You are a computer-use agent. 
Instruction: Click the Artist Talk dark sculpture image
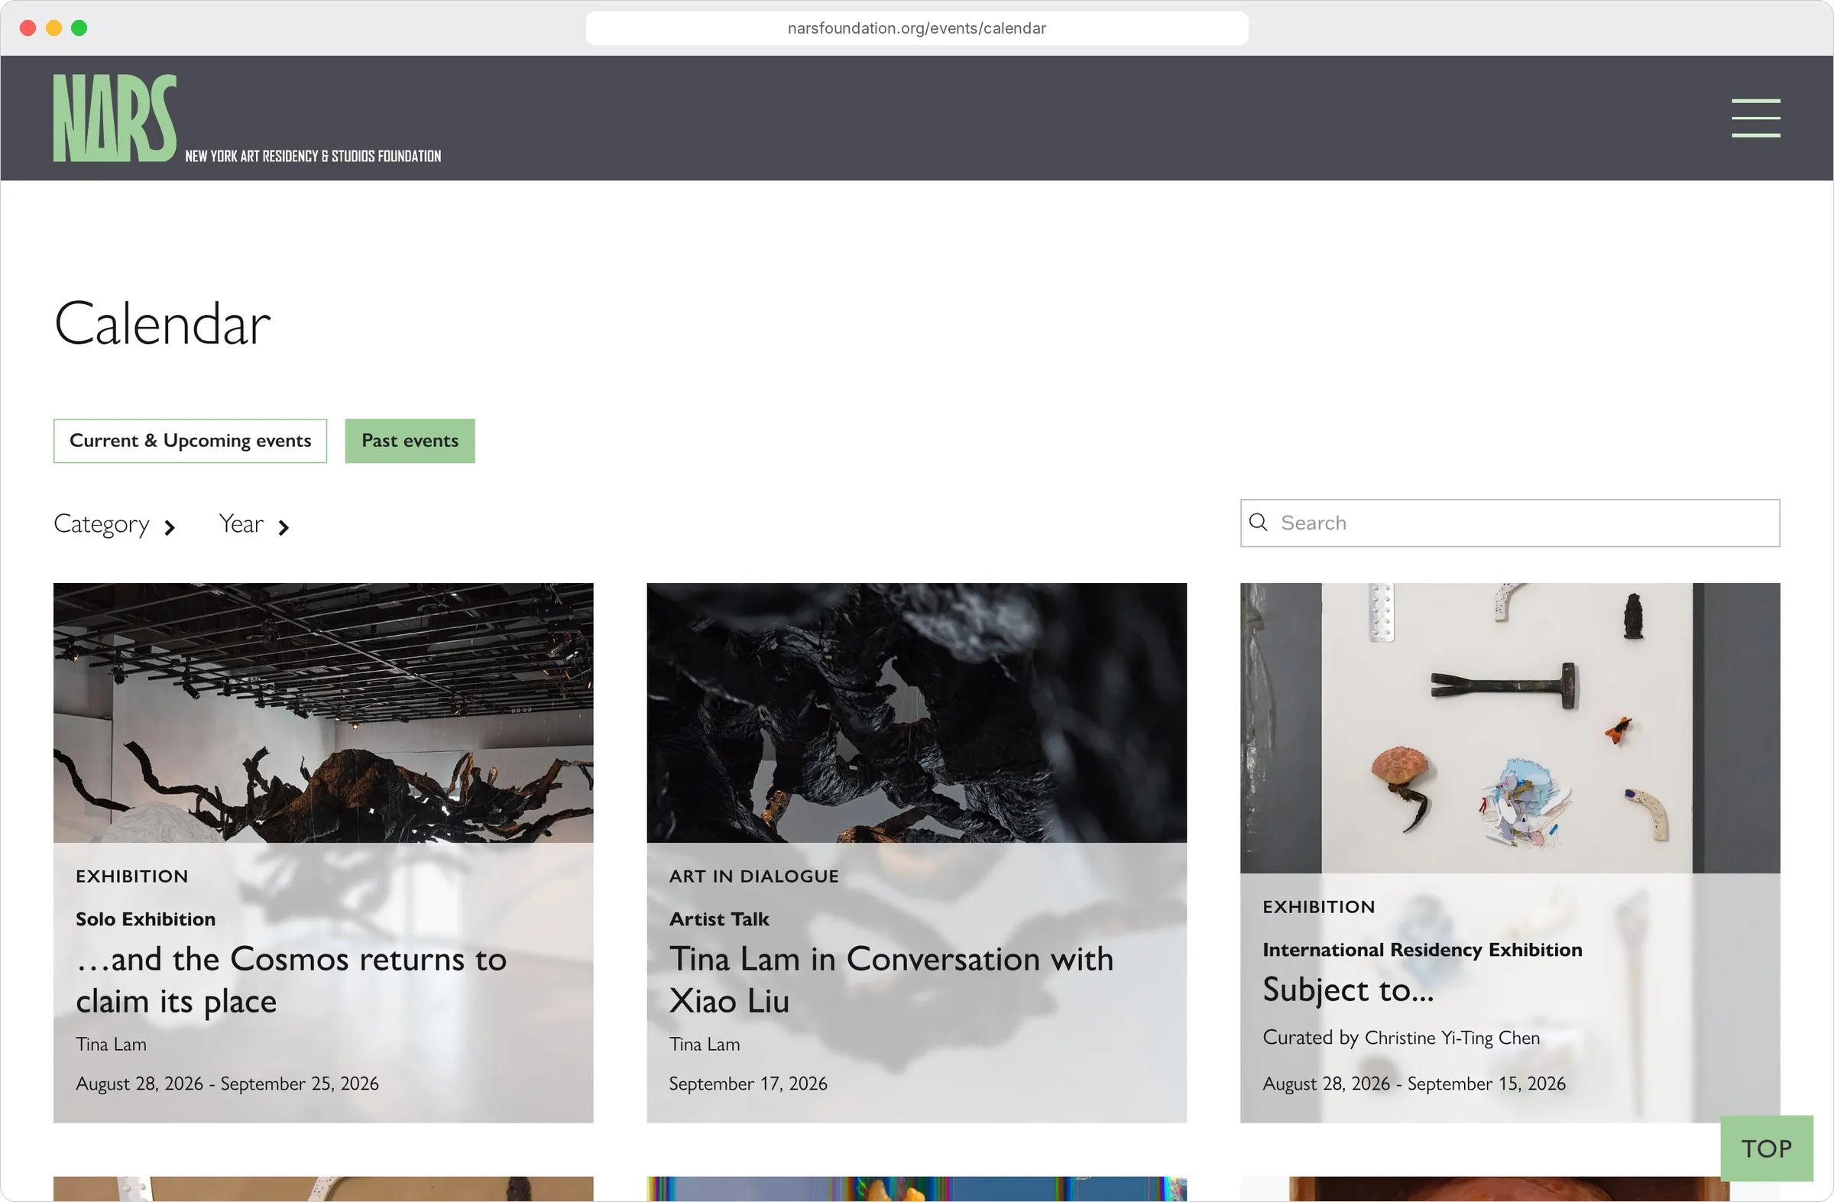(x=916, y=713)
